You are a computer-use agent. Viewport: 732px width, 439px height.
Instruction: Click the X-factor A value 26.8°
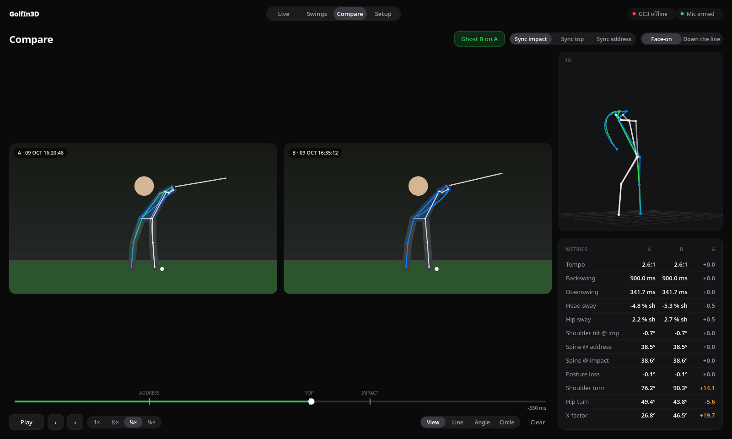coord(648,415)
